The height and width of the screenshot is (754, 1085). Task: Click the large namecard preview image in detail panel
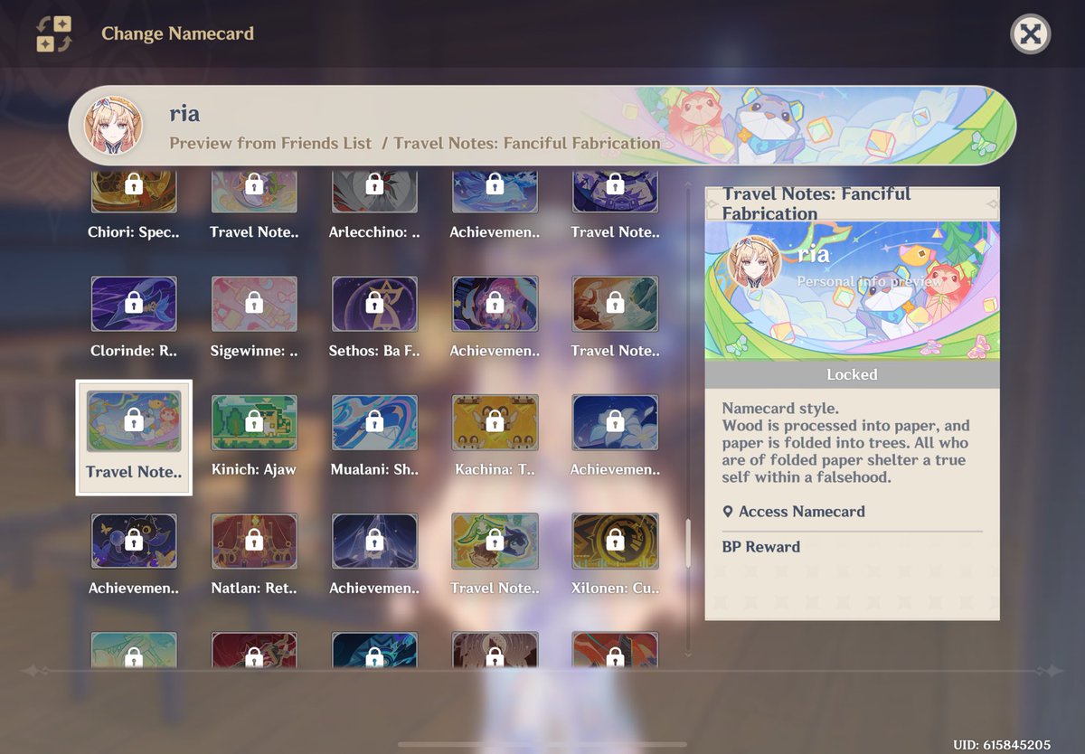(x=852, y=291)
